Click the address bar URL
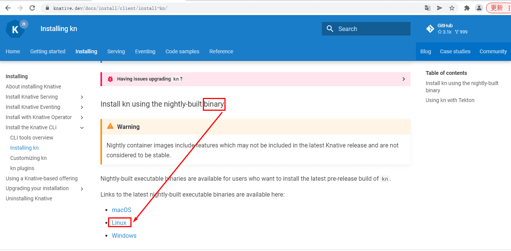Screen dimensions: 511x251 pyautogui.click(x=110, y=8)
